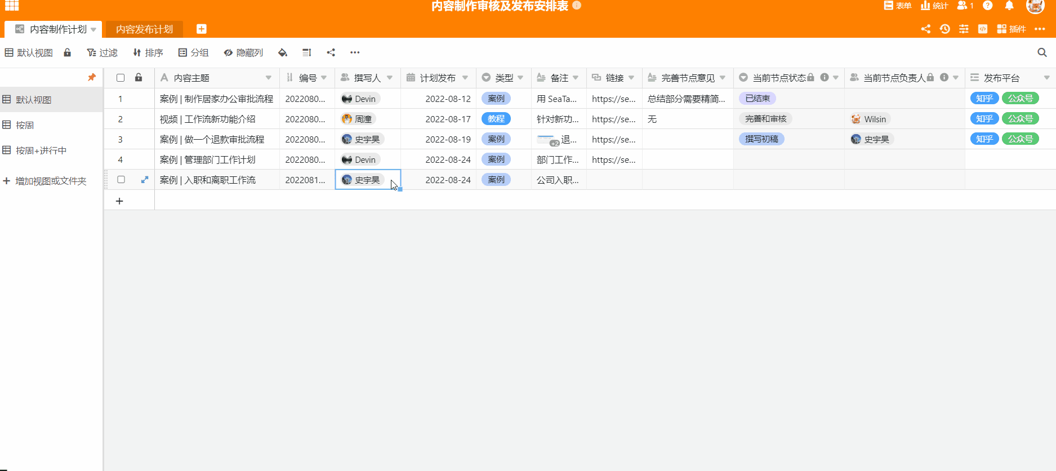The image size is (1056, 471).
Task: Open the 发布平台 column dropdown arrow
Action: pos(1047,78)
